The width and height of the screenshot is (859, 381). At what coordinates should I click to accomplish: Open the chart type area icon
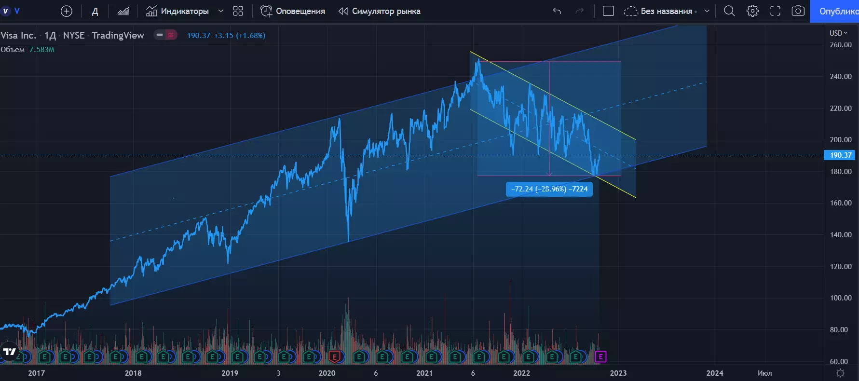(x=123, y=11)
